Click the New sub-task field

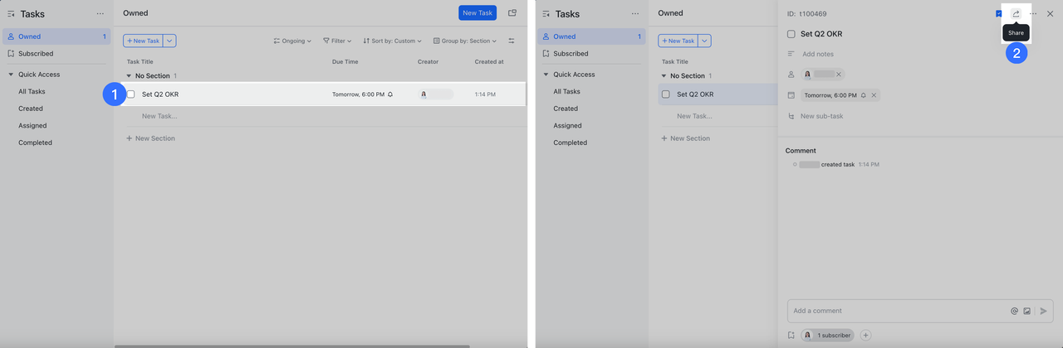(821, 116)
